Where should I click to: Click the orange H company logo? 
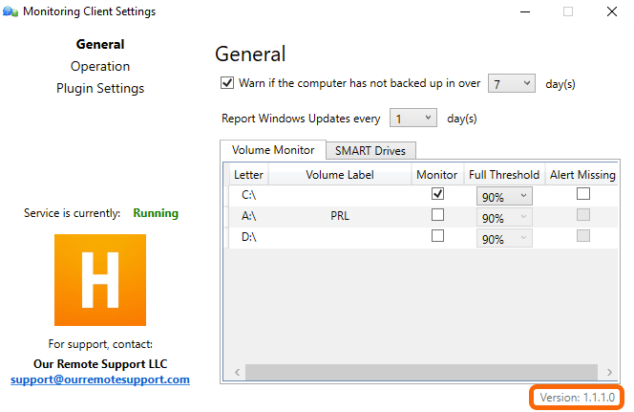point(100,280)
